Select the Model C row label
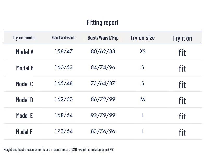This screenshot has width=206, height=155. point(24,84)
